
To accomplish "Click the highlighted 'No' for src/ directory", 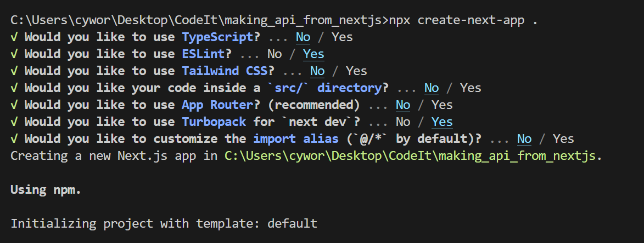I will pyautogui.click(x=431, y=88).
